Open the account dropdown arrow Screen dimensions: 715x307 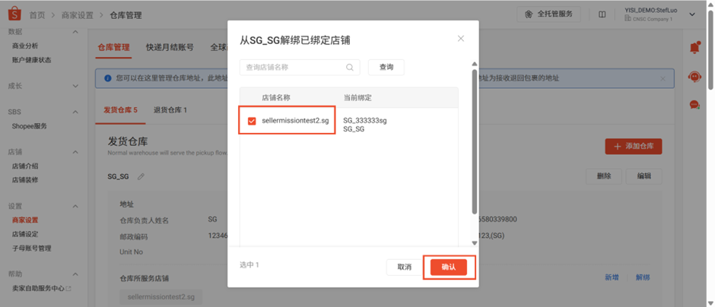(x=691, y=14)
